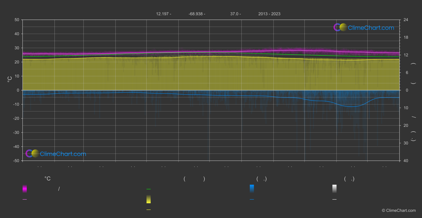Click the 6 tick label on right axis

tap(407, 73)
